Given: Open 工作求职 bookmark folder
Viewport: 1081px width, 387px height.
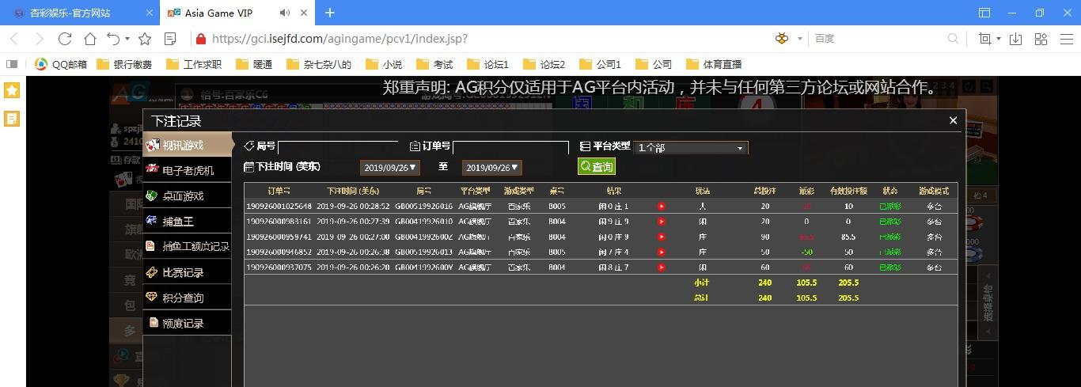Looking at the screenshot, I should [194, 64].
